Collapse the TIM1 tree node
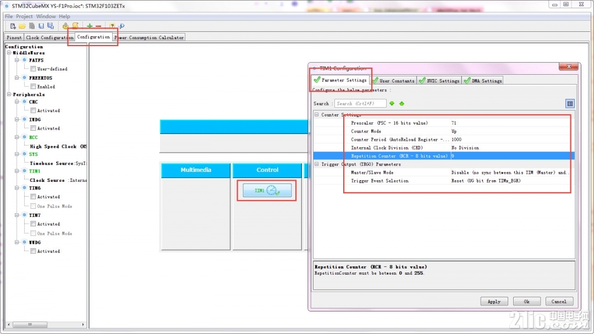594x334 pixels. [x=16, y=171]
